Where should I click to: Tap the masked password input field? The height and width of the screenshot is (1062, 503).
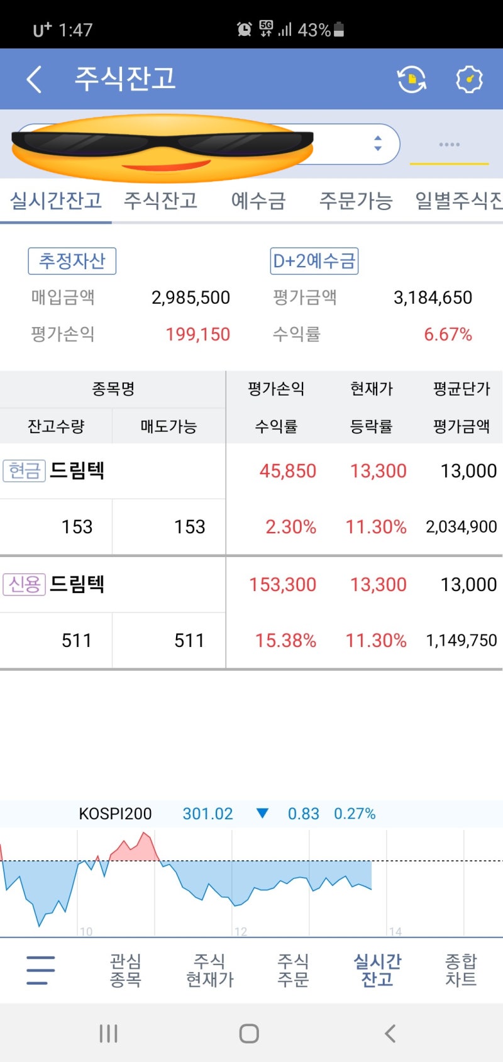(x=449, y=144)
